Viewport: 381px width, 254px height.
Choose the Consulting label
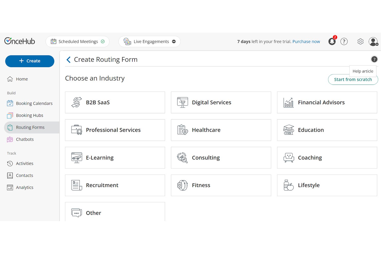click(x=206, y=158)
